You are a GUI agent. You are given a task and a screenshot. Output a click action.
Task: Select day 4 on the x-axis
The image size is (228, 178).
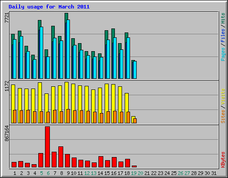point(35,173)
